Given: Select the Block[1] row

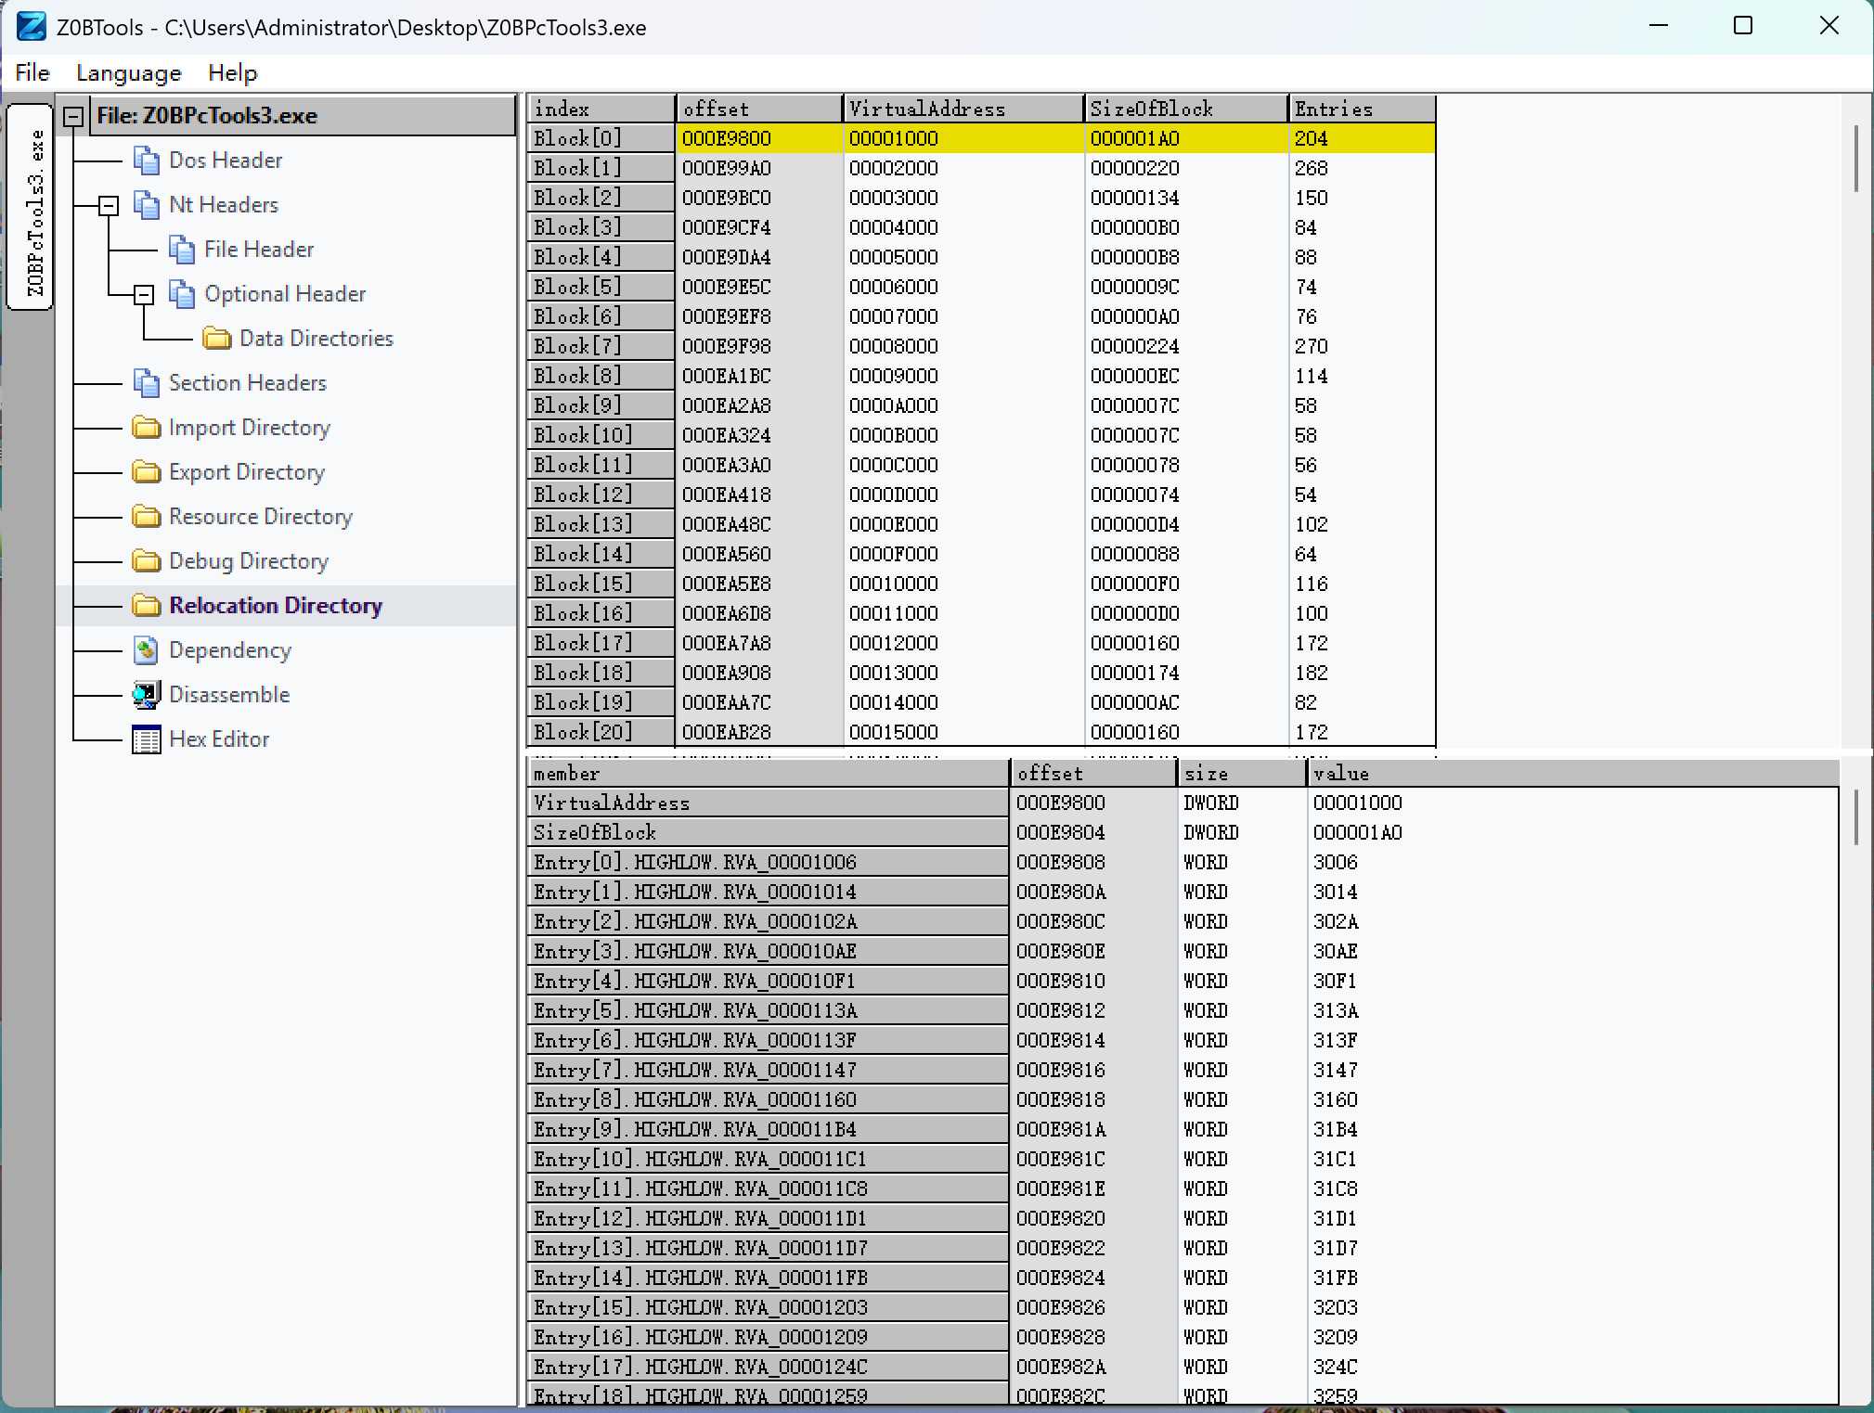Looking at the screenshot, I should click(981, 168).
